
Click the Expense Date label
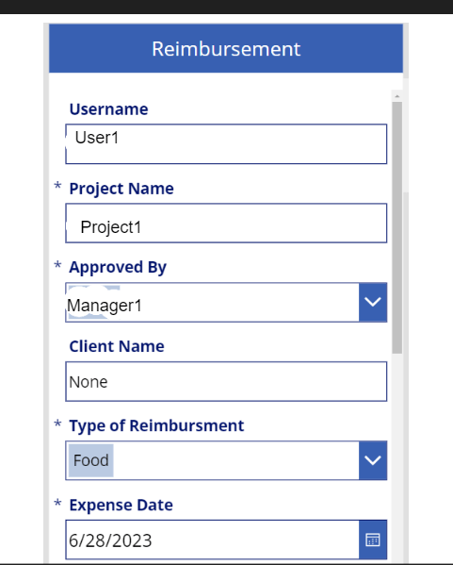pos(121,505)
